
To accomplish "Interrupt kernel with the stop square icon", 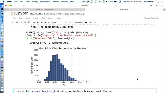I will [x=45, y=22].
